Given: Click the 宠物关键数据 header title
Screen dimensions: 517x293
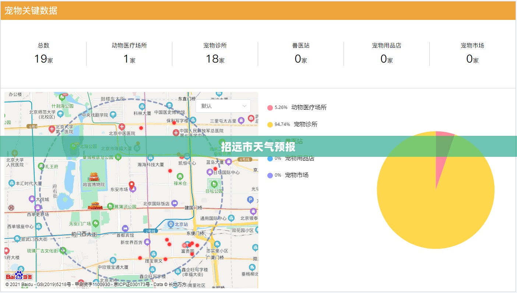Looking at the screenshot, I should click(31, 10).
